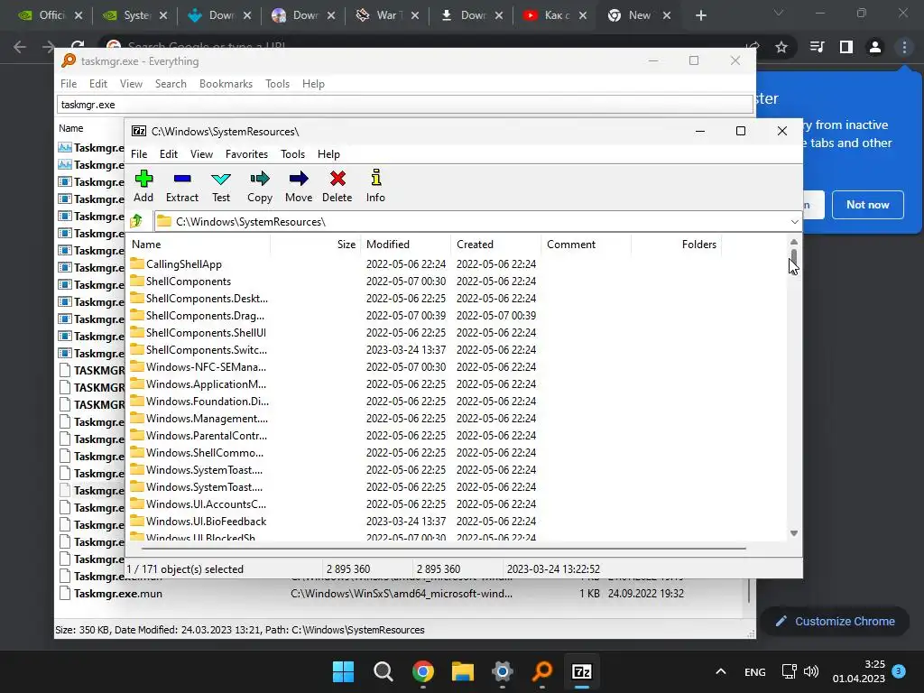This screenshot has width=924, height=693.
Task: Toggle Chrome side panel icon
Action: coord(846,47)
